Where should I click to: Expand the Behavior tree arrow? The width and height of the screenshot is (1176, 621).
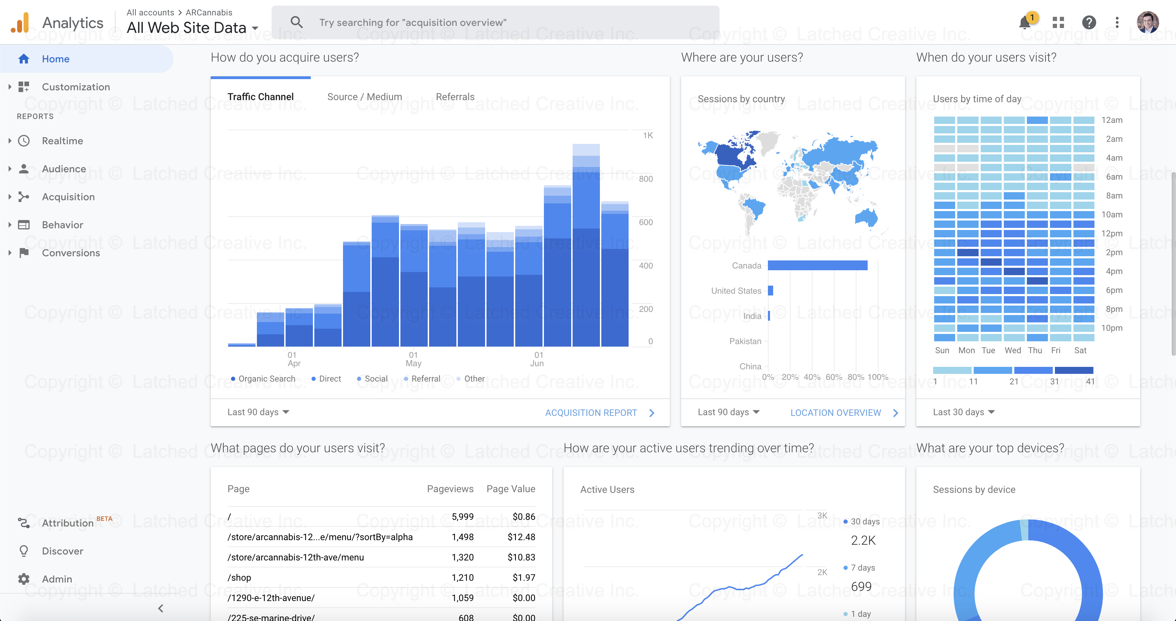[x=9, y=225]
